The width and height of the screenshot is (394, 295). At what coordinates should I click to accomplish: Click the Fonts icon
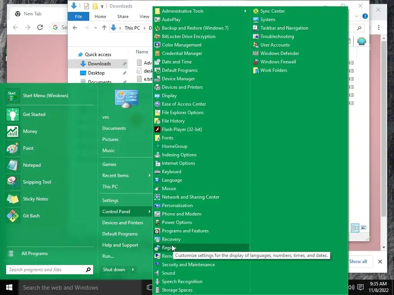[x=157, y=138]
